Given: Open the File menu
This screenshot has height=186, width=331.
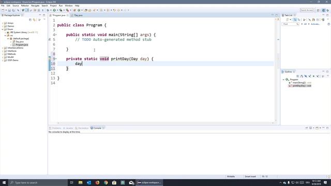Looking at the screenshot, I should point(3,6).
